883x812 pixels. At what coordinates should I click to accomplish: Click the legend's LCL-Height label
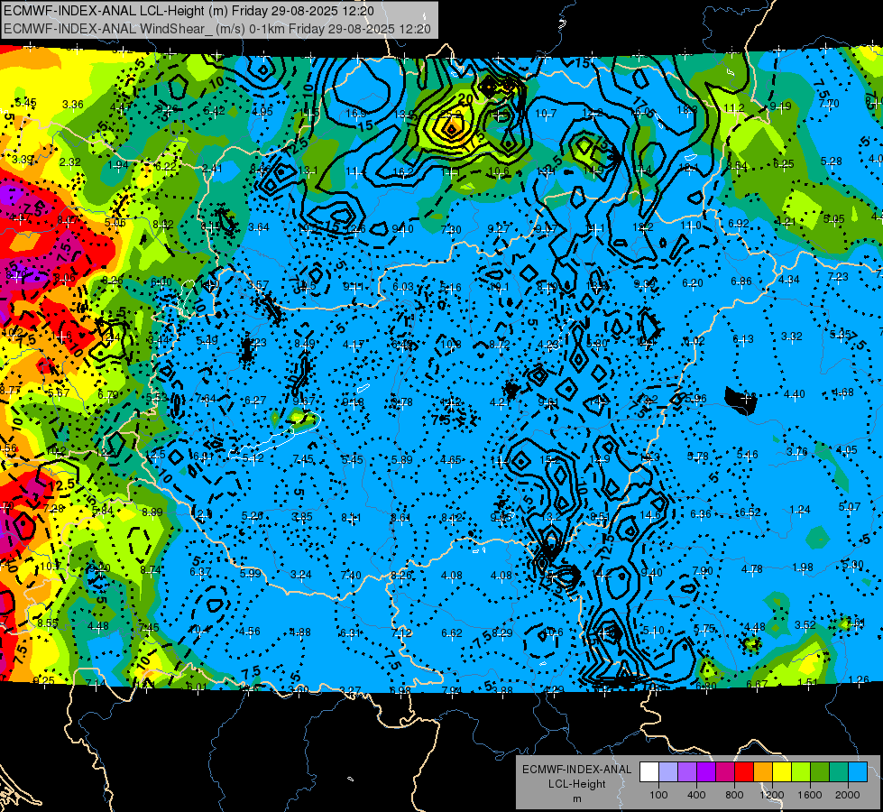576,784
